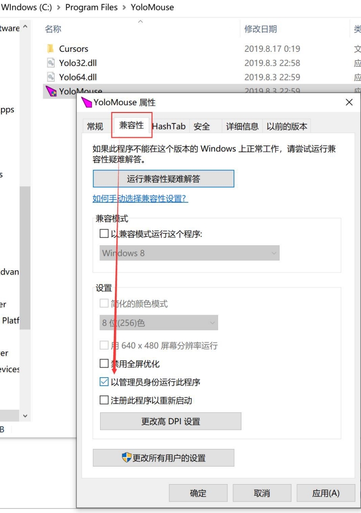Open the 8-bit (256) color dropdown
The image size is (361, 513).
coord(159,323)
